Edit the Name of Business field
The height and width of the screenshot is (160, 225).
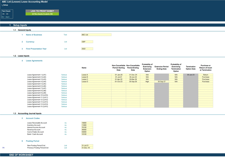click(96, 35)
